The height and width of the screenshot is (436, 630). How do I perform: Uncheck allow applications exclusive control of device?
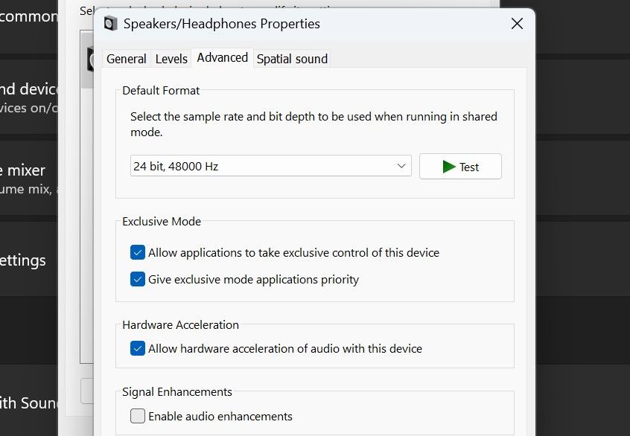pos(137,252)
